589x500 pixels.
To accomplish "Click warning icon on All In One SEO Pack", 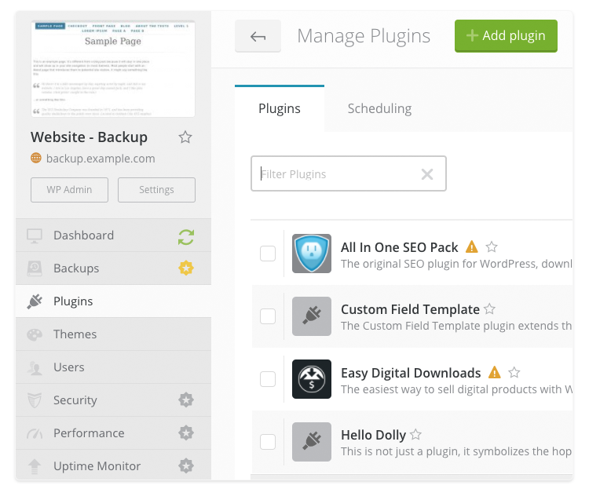I will coord(472,246).
